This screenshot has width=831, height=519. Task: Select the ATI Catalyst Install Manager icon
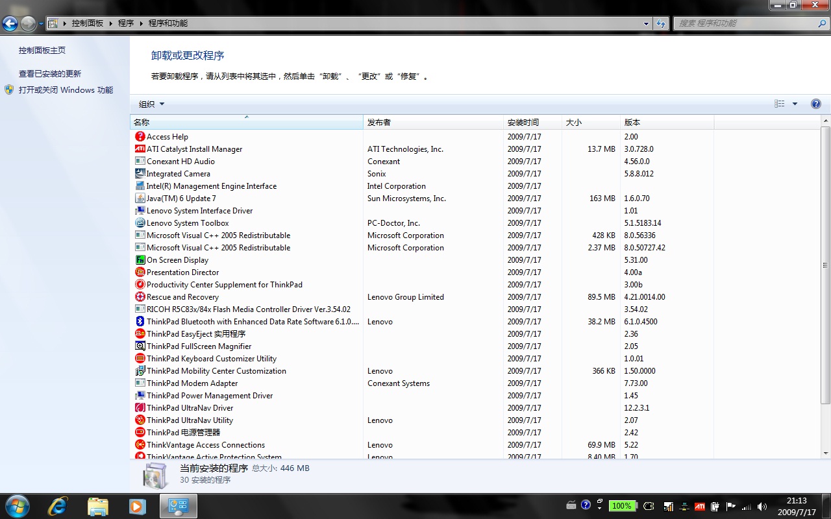pyautogui.click(x=140, y=149)
